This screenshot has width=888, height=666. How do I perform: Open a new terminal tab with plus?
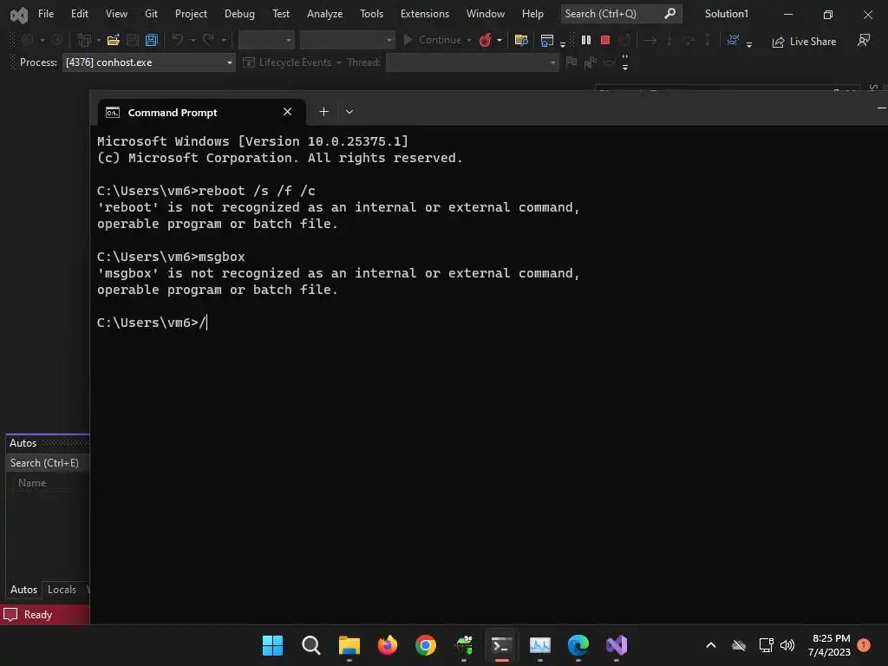click(x=324, y=112)
